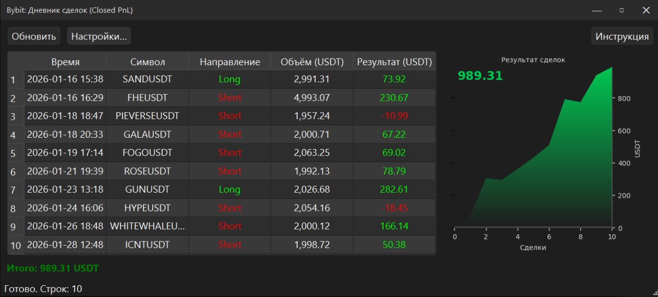Click the Направление column header
The image size is (658, 297).
pyautogui.click(x=230, y=62)
